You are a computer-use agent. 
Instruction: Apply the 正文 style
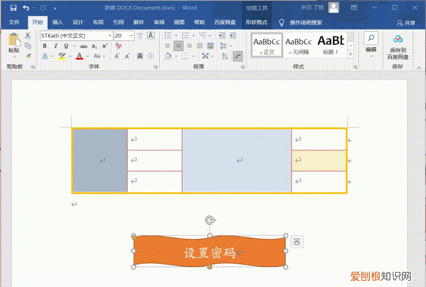pyautogui.click(x=267, y=45)
